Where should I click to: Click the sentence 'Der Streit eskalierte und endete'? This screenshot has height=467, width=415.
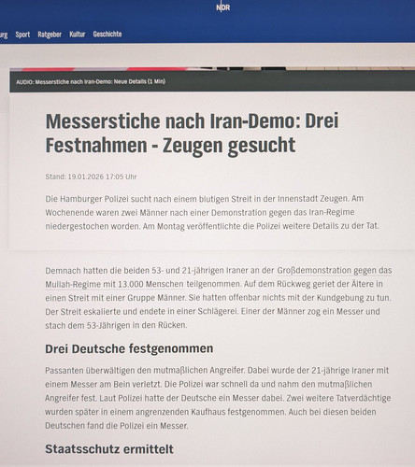(142, 312)
